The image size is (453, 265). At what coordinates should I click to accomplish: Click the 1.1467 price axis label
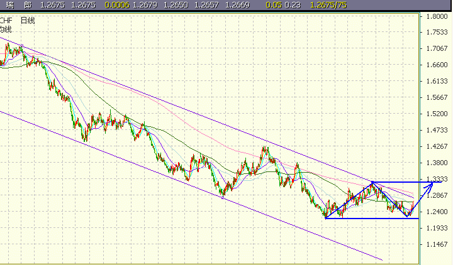coord(437,244)
